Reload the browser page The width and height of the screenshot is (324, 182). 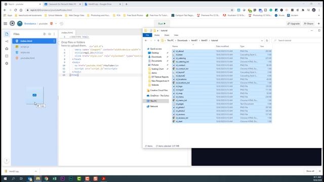pyautogui.click(x=16, y=10)
